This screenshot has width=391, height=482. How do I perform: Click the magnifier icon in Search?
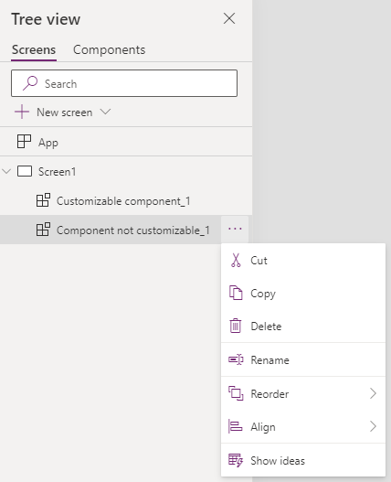coord(30,83)
